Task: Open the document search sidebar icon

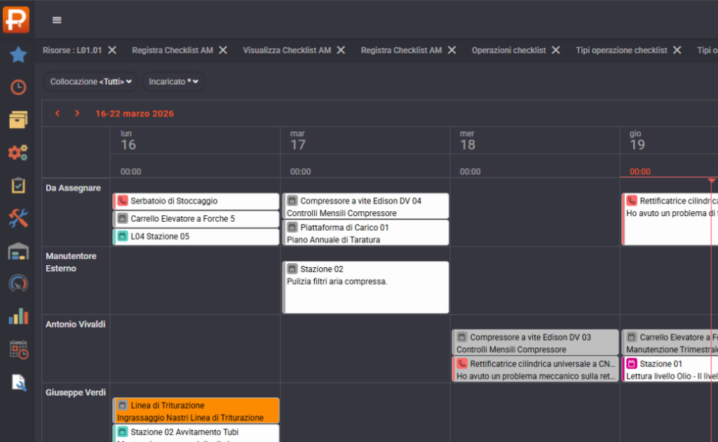Action: click(18, 382)
